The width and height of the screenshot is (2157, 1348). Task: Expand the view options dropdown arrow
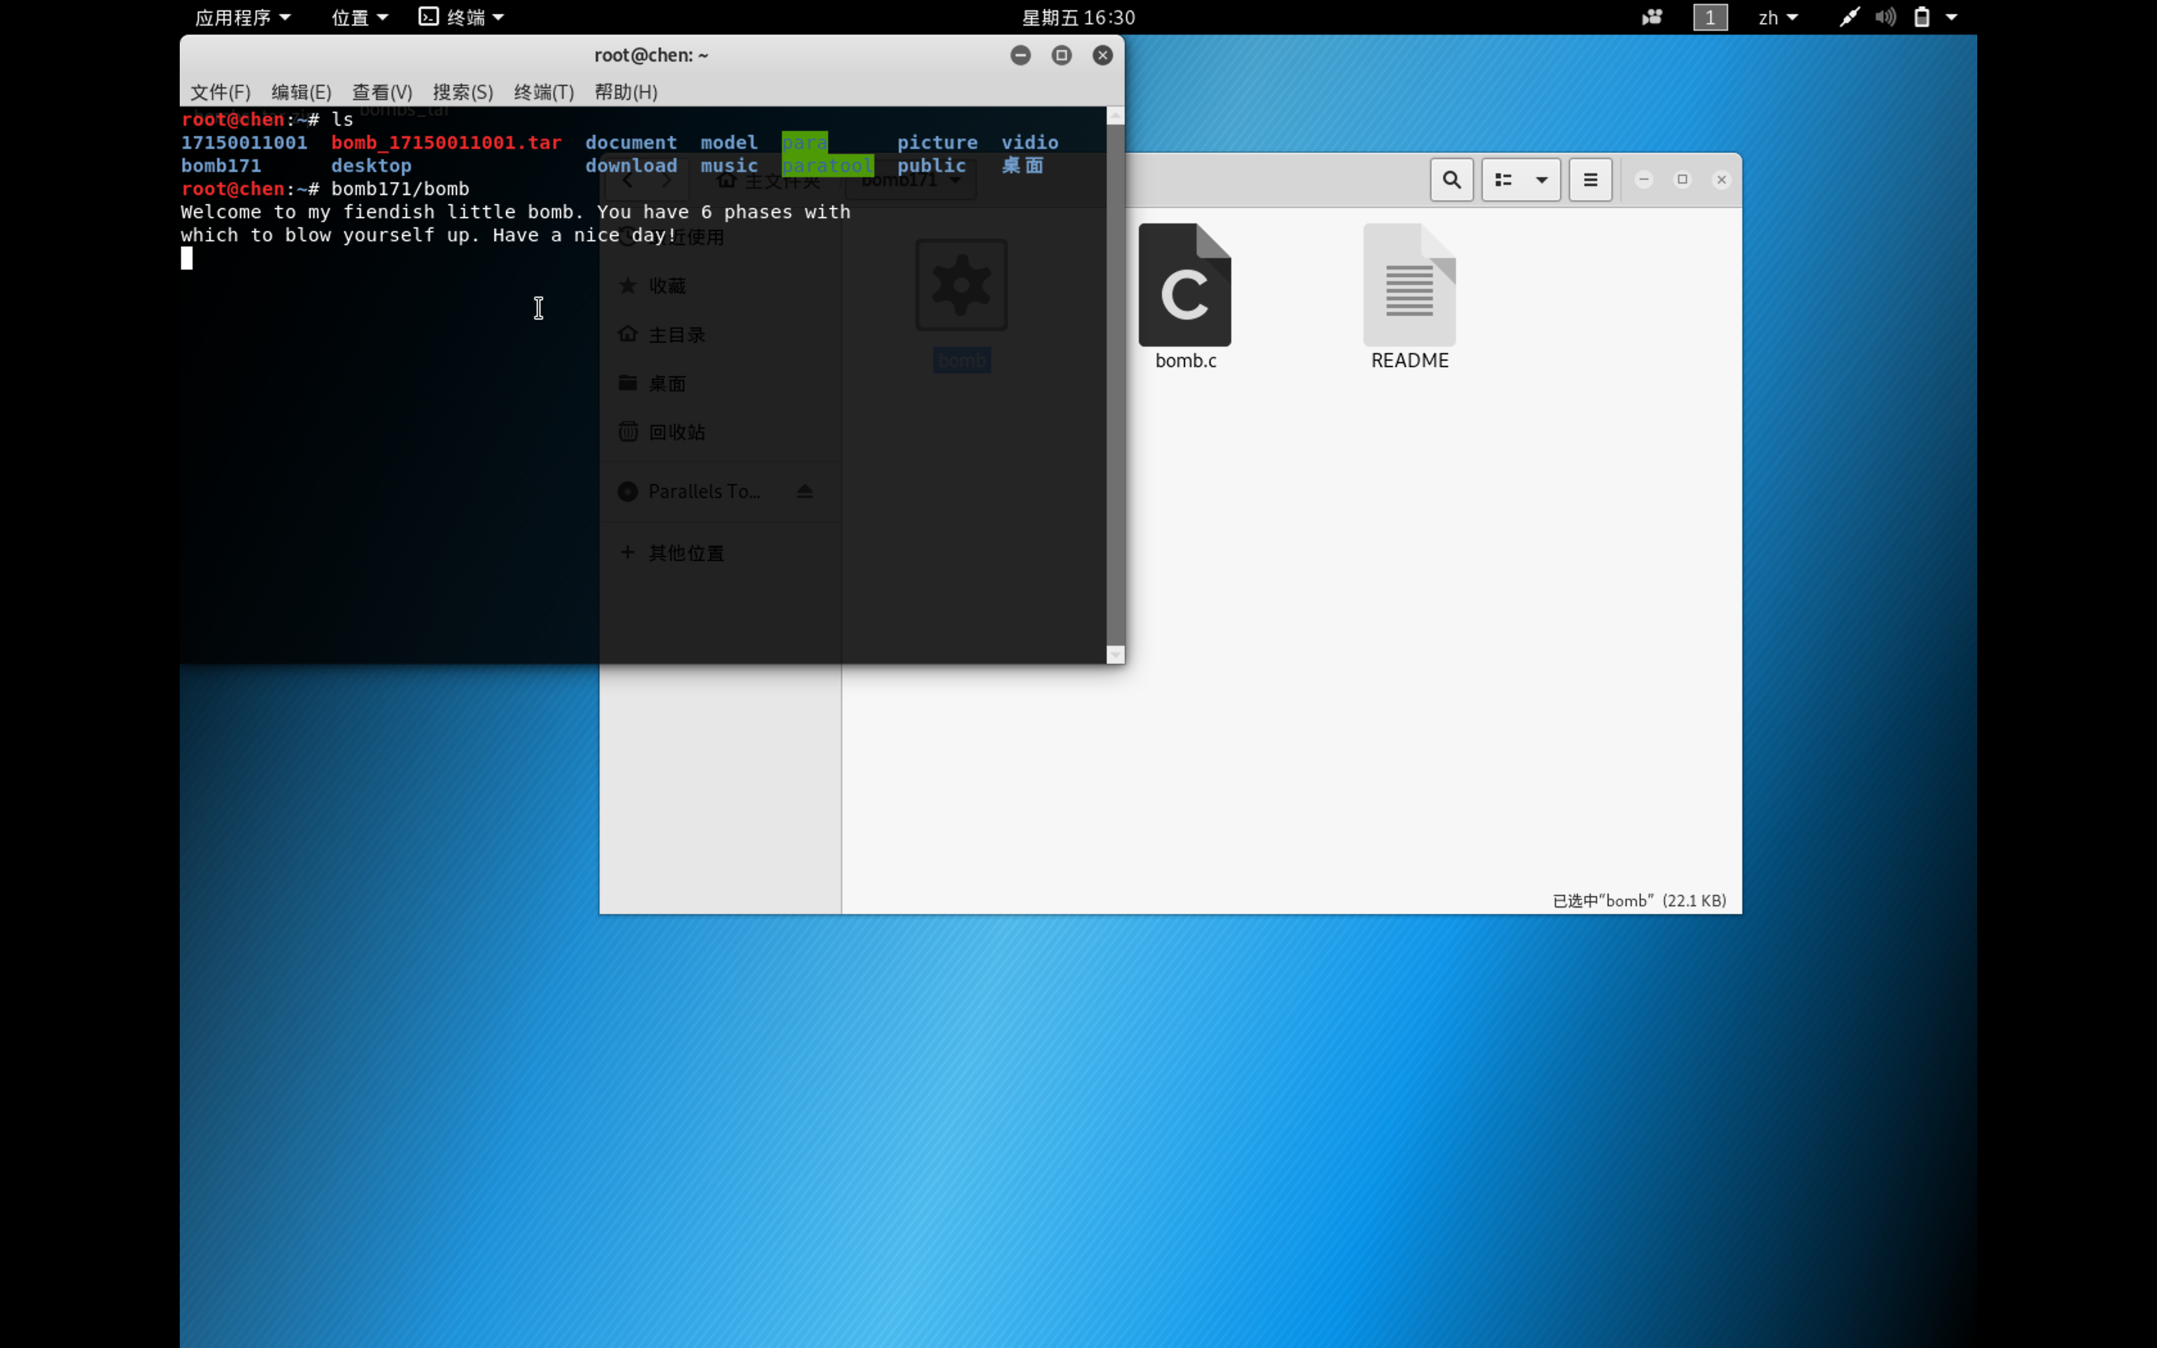click(1541, 180)
